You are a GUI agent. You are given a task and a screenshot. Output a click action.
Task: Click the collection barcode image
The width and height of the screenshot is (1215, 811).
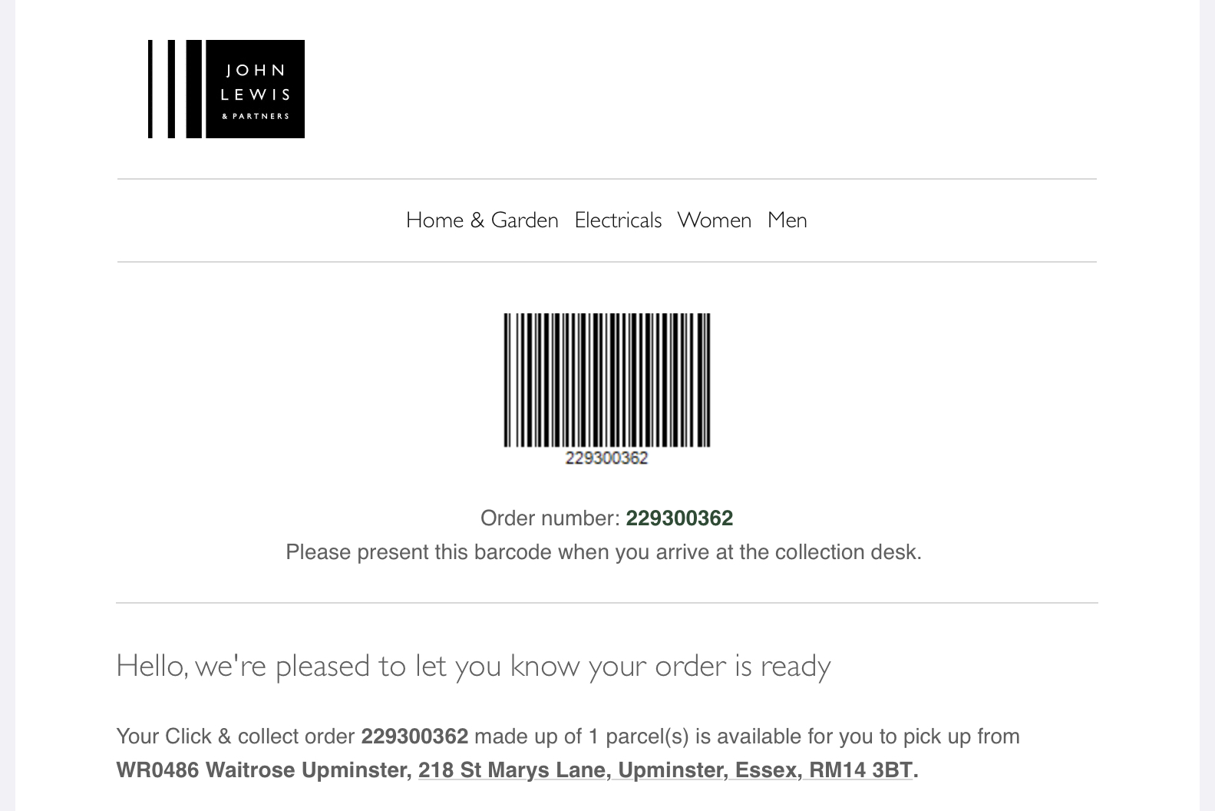point(606,379)
